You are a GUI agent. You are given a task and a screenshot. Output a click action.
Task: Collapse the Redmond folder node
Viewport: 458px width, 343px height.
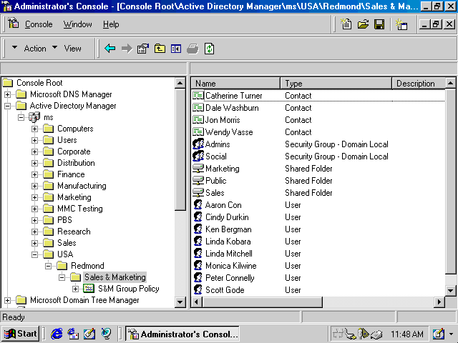(x=49, y=266)
